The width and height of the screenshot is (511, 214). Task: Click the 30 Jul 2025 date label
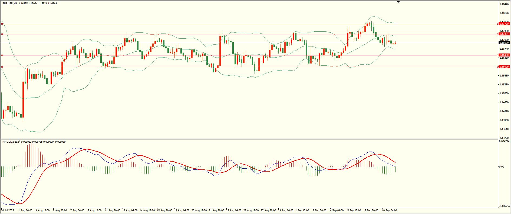click(8, 210)
